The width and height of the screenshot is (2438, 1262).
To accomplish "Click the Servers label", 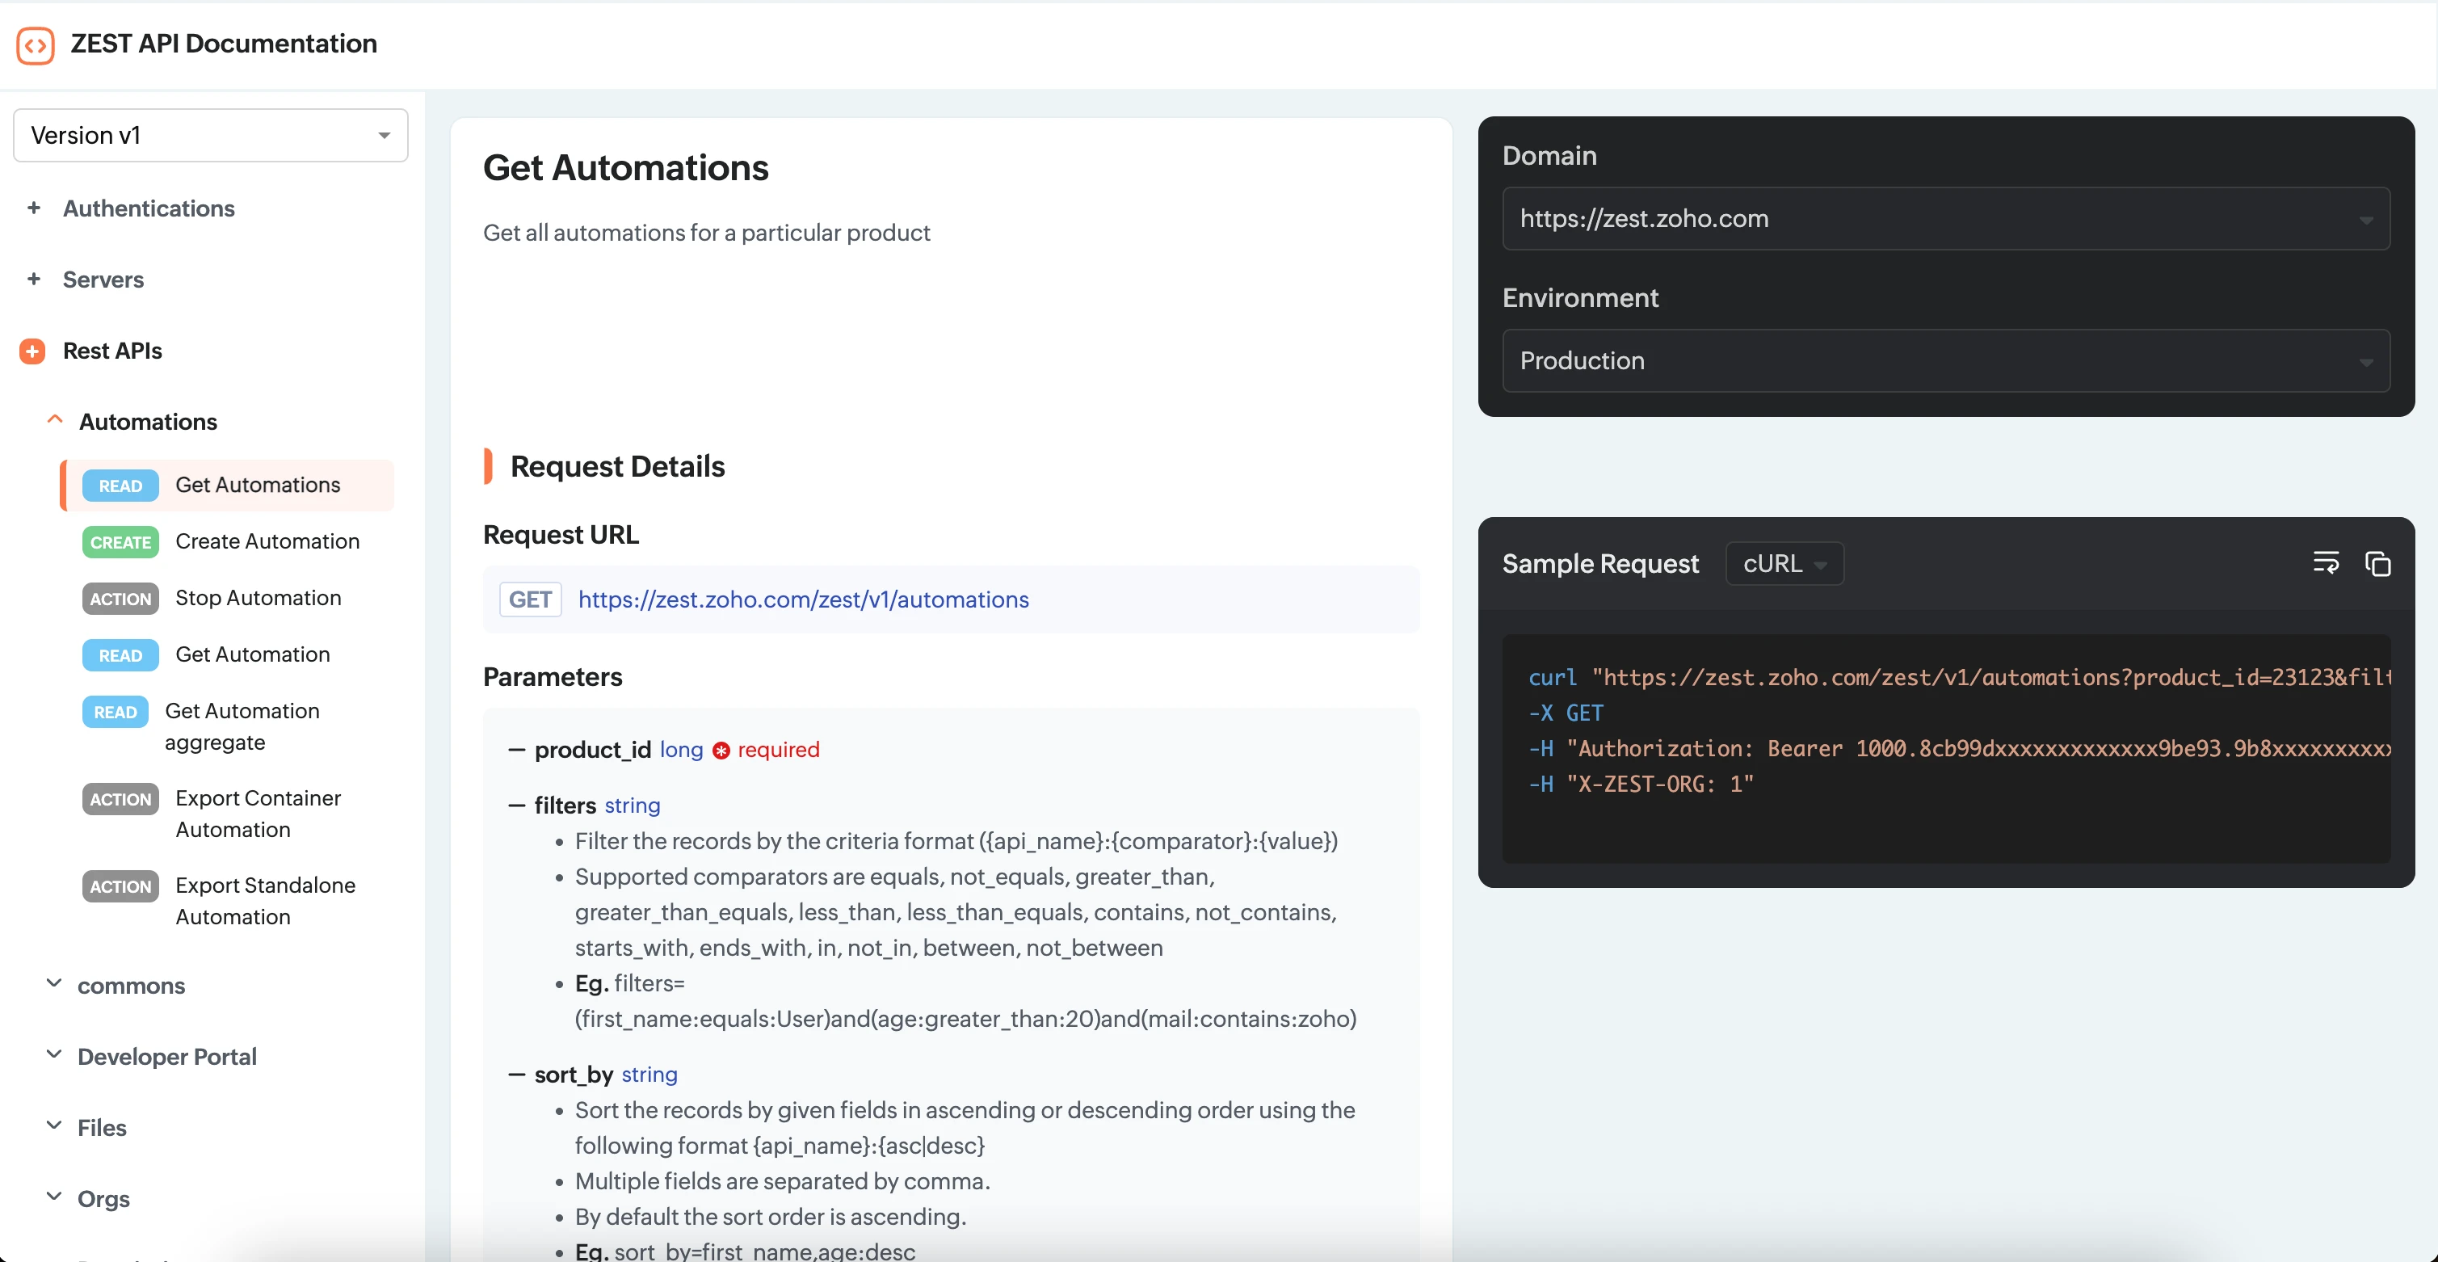I will (x=103, y=280).
